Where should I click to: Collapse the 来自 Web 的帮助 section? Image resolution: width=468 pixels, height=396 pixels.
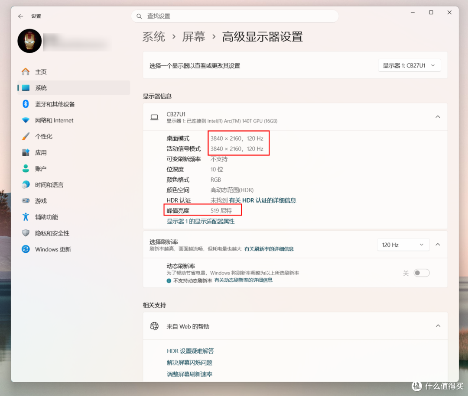[x=438, y=326]
